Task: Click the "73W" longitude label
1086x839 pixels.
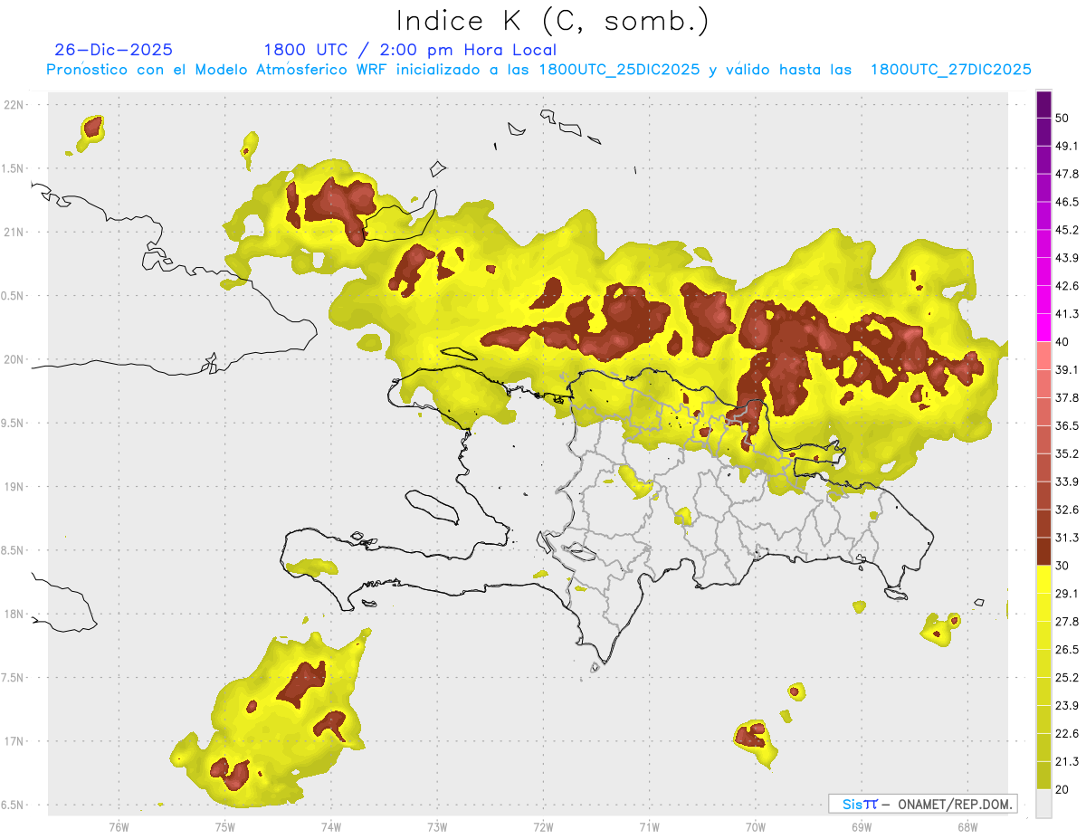Action: pos(437,827)
